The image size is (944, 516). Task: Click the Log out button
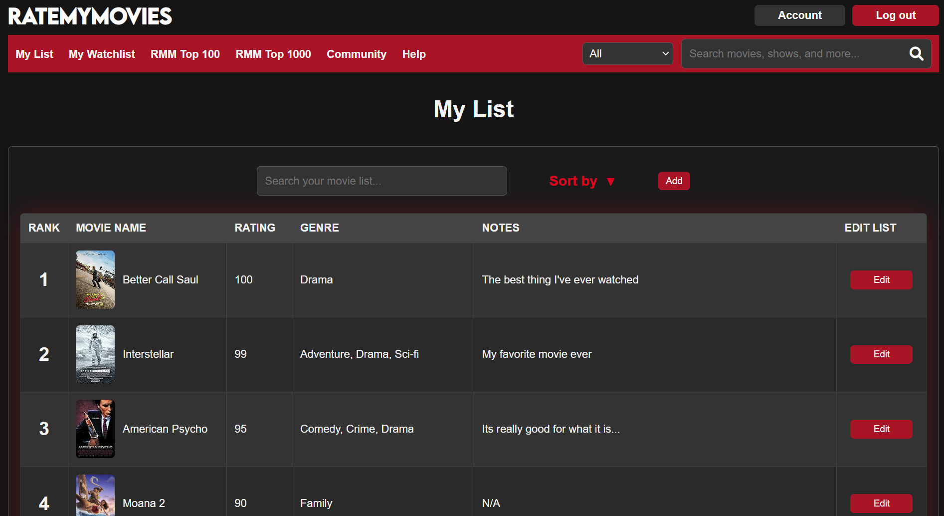pyautogui.click(x=895, y=15)
